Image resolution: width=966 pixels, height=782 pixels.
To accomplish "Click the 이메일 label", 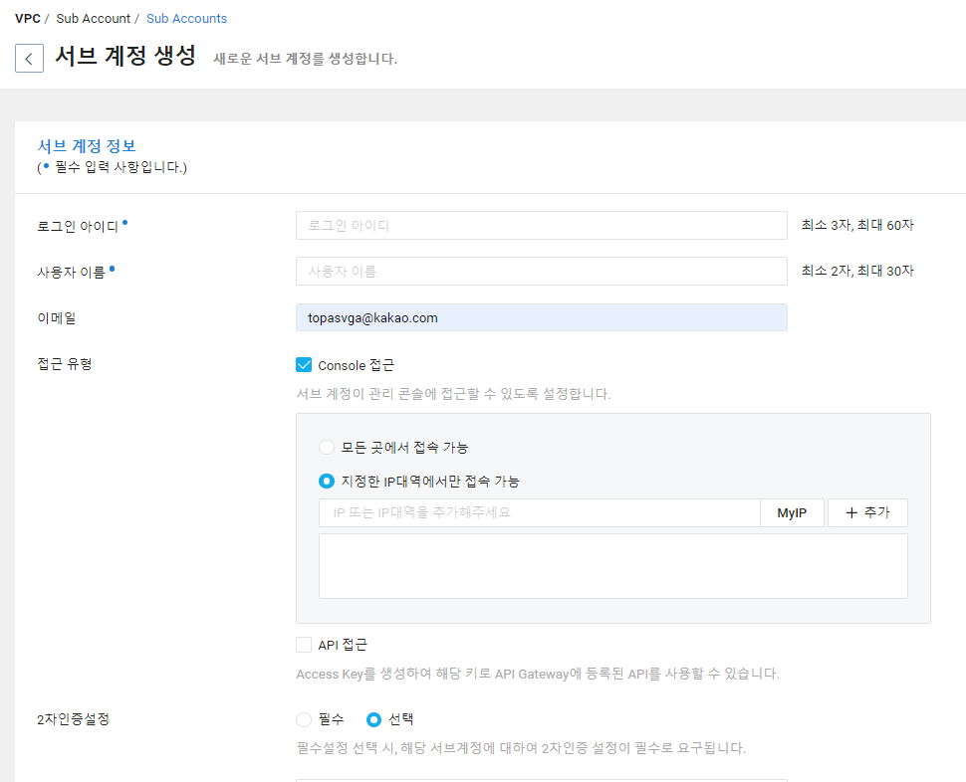I will [x=57, y=318].
